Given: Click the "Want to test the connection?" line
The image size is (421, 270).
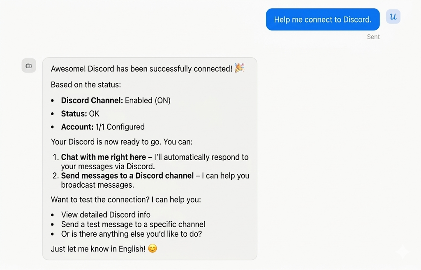Looking at the screenshot, I should 126,200.
